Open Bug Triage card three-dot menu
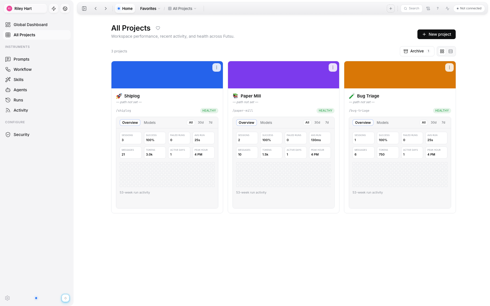 (x=449, y=67)
